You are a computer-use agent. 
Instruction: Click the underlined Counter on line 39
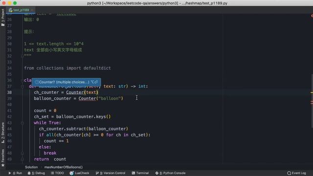87,98
